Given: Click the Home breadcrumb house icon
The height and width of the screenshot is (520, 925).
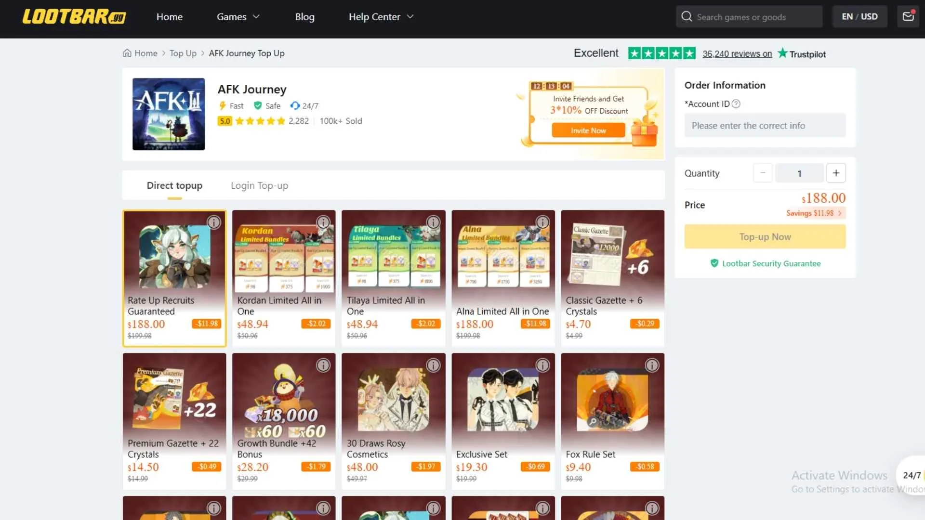Looking at the screenshot, I should tap(127, 53).
